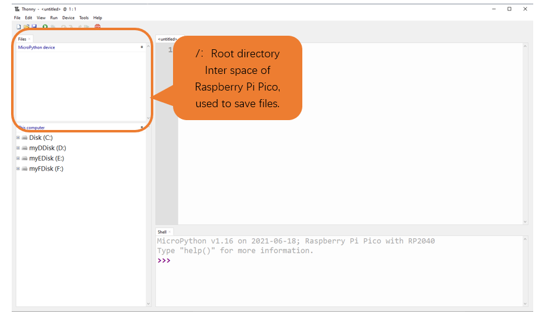Screen dimensions: 548x316
Task: Expand the Disk (C:) tree node
Action: tap(18, 138)
